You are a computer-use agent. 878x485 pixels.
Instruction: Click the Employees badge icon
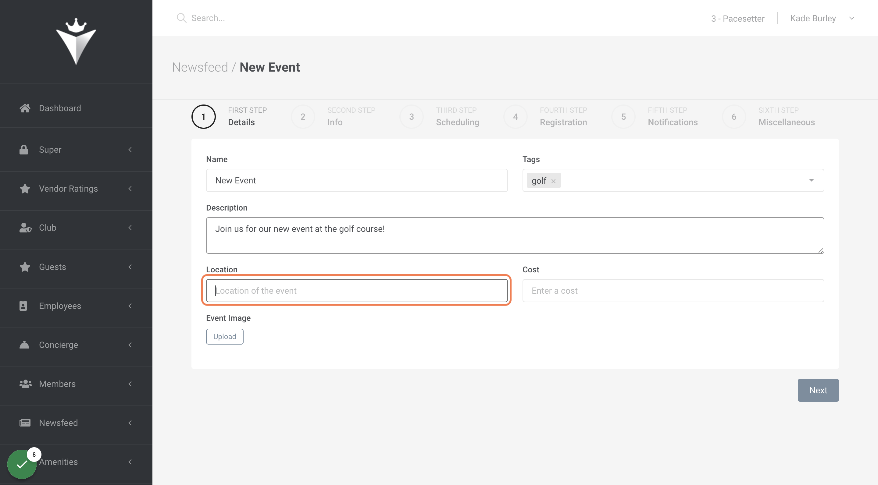click(x=23, y=306)
